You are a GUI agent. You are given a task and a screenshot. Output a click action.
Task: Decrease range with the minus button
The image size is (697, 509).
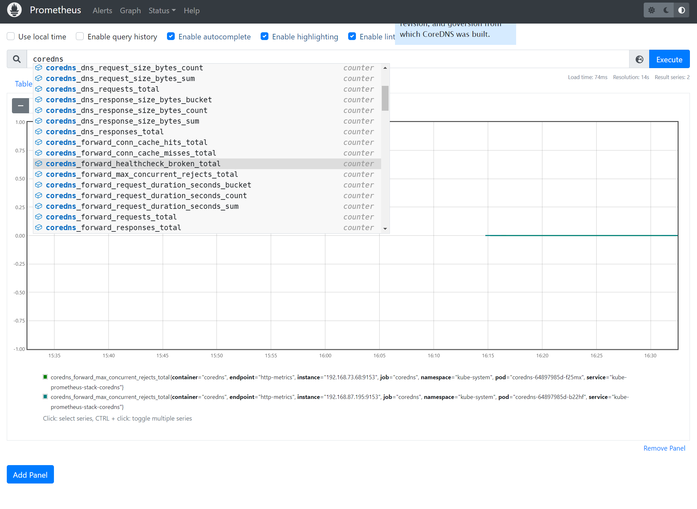pyautogui.click(x=21, y=106)
